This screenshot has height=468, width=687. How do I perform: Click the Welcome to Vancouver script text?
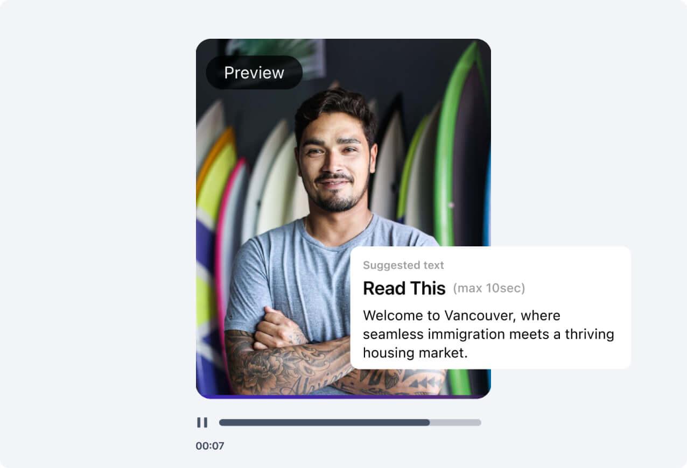(488, 334)
